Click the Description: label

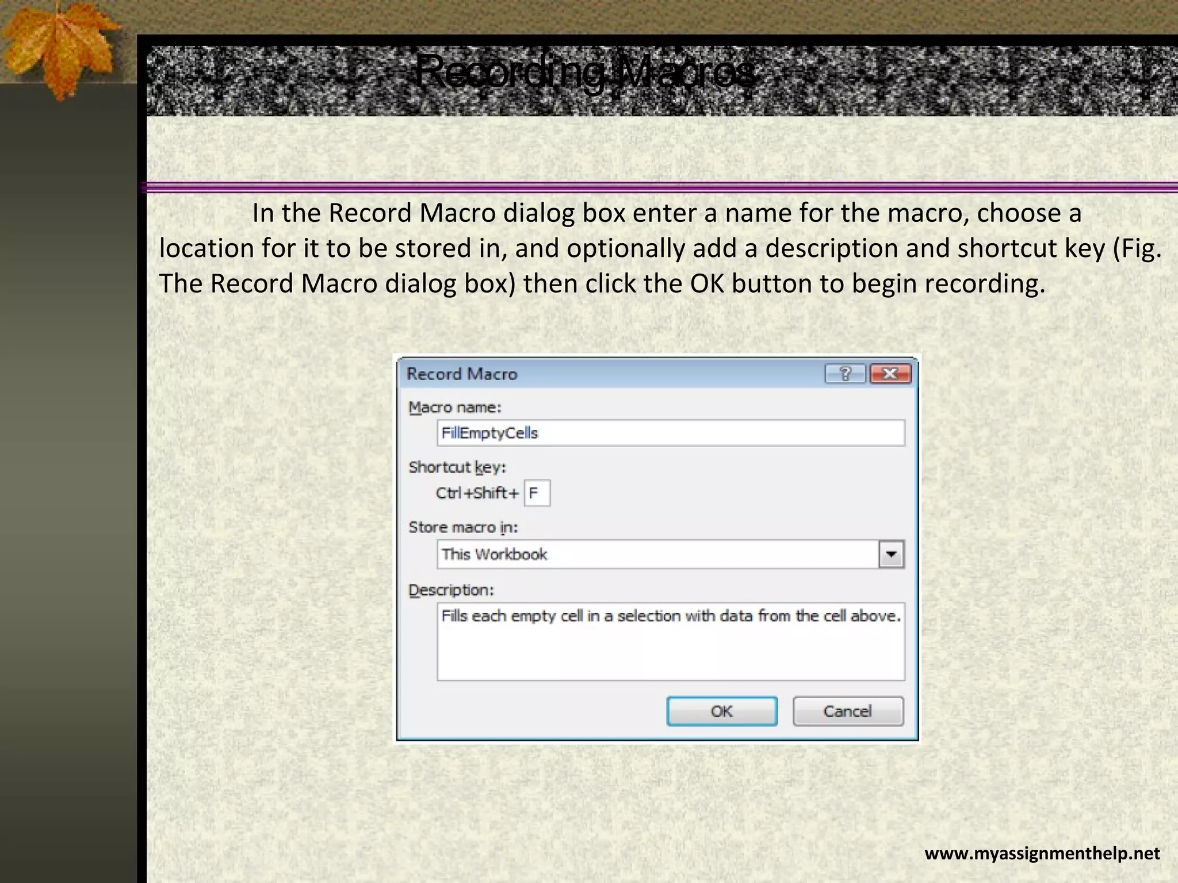(452, 590)
